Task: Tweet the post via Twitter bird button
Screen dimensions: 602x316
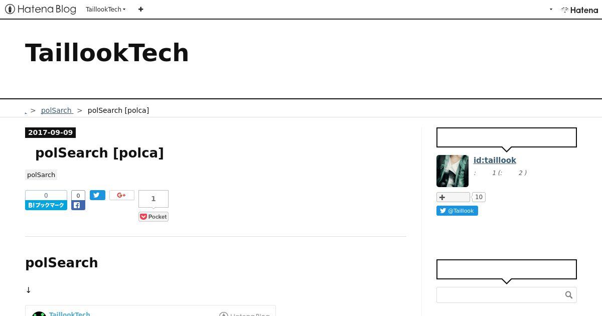Action: click(97, 195)
